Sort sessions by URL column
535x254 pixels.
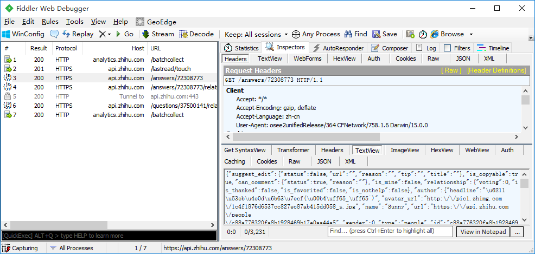182,48
